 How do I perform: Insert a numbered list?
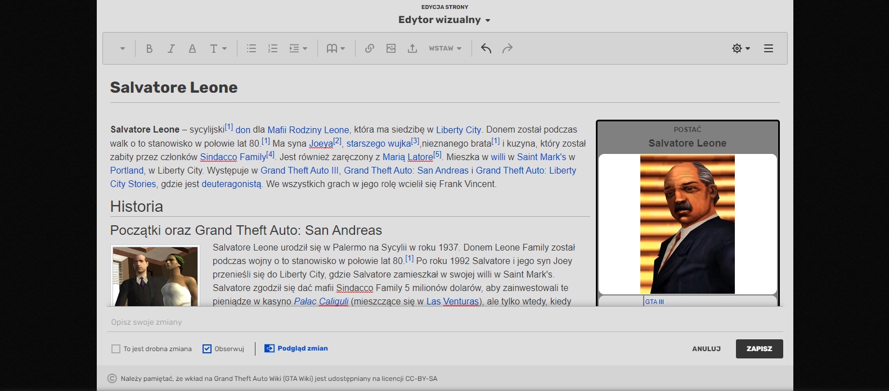[x=273, y=48]
